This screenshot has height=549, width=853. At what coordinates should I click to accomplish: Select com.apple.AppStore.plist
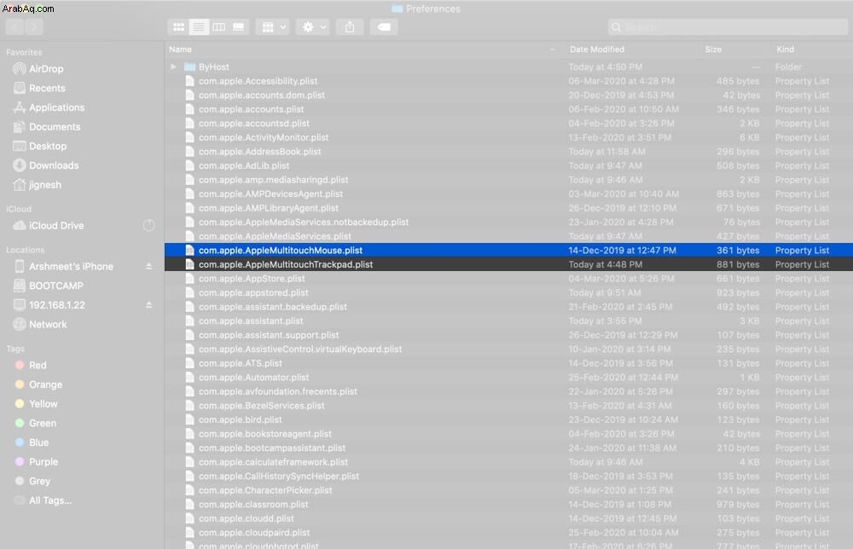coord(508,279)
